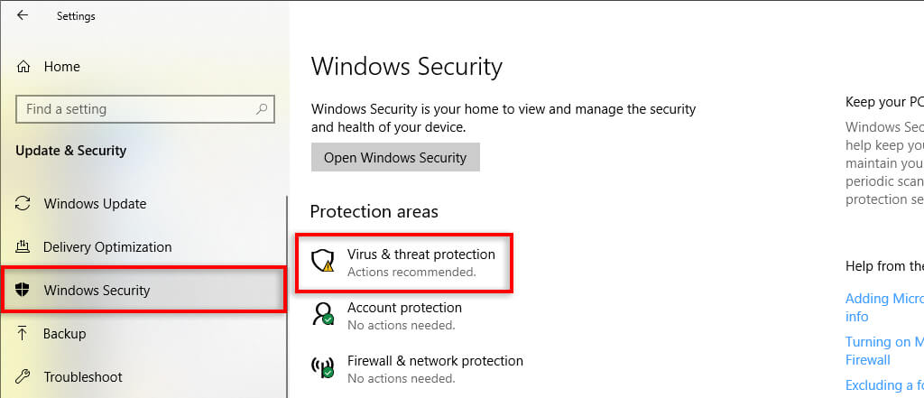Screen dimensions: 924x398
Task: Click the Account protection person icon
Action: pyautogui.click(x=322, y=314)
